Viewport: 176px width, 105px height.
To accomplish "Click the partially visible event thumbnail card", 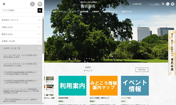I will pyautogui.click(x=50, y=86).
